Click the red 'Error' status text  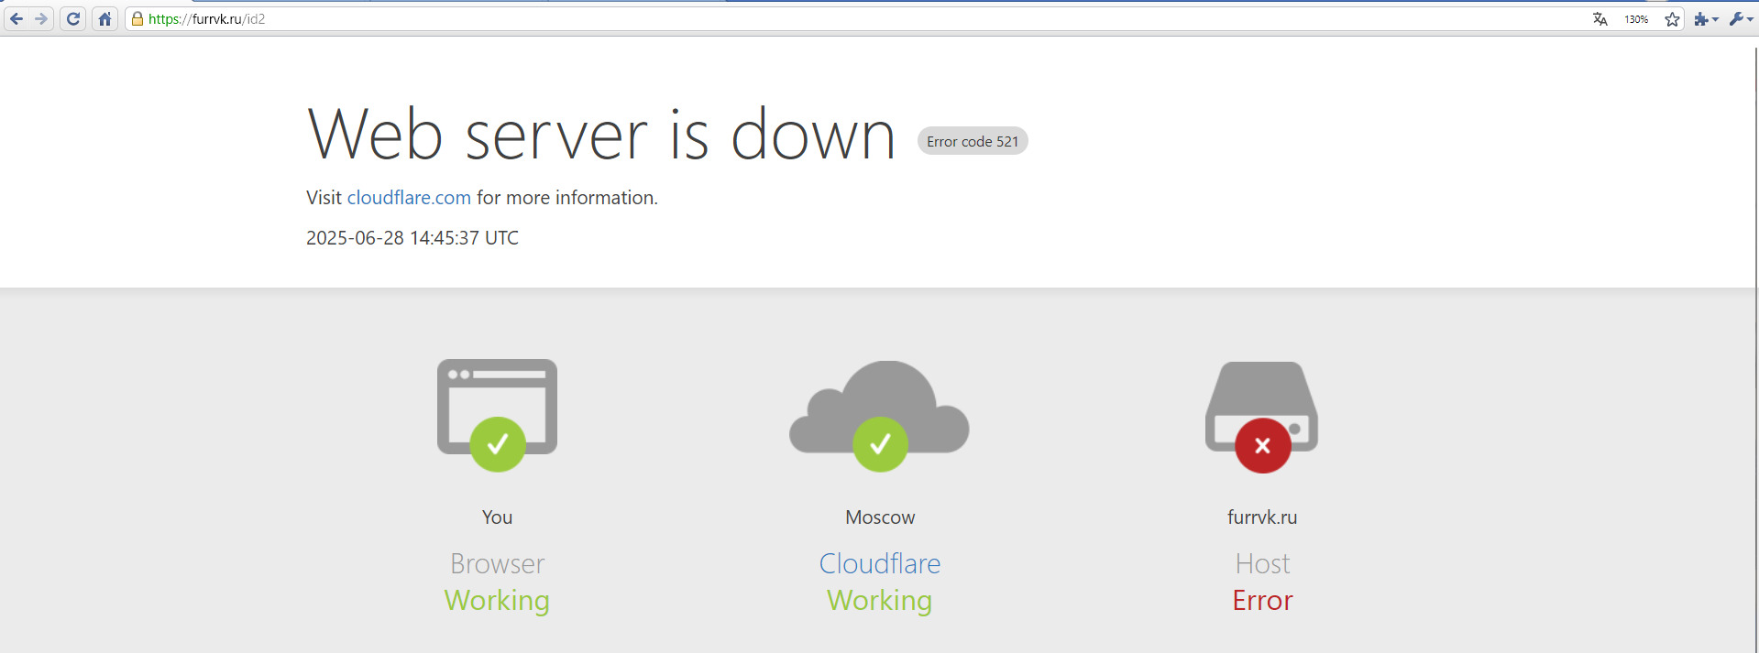[1262, 600]
